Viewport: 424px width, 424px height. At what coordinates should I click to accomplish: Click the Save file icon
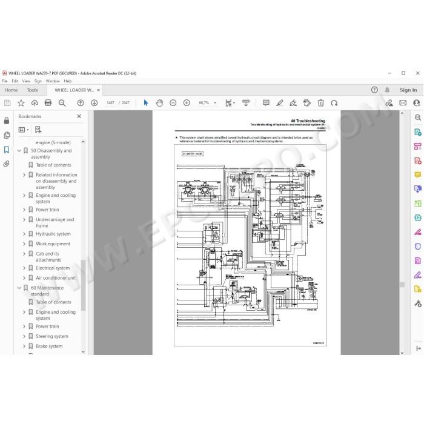point(7,103)
